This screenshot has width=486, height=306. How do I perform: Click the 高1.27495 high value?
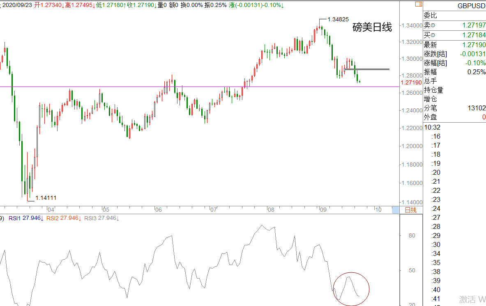pos(80,5)
